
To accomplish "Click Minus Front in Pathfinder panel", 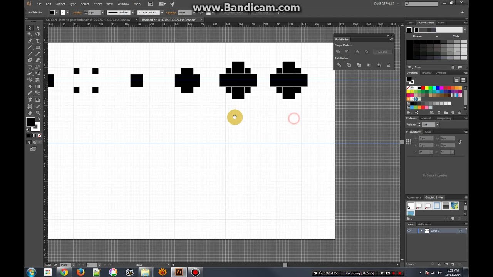I will (x=347, y=52).
